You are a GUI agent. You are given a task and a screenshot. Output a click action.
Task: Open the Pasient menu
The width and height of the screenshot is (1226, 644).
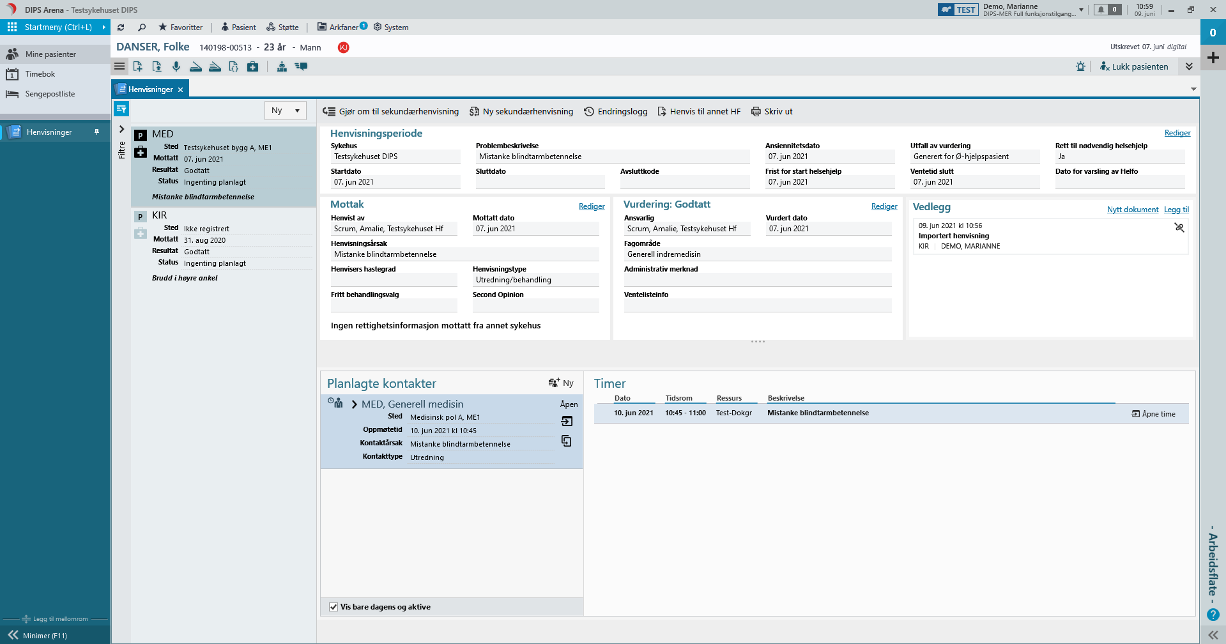[x=238, y=27]
